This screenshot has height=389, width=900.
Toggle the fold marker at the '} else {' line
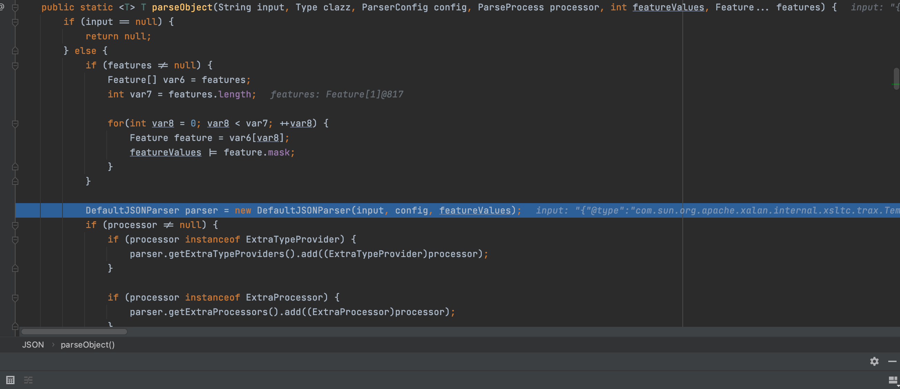(15, 51)
